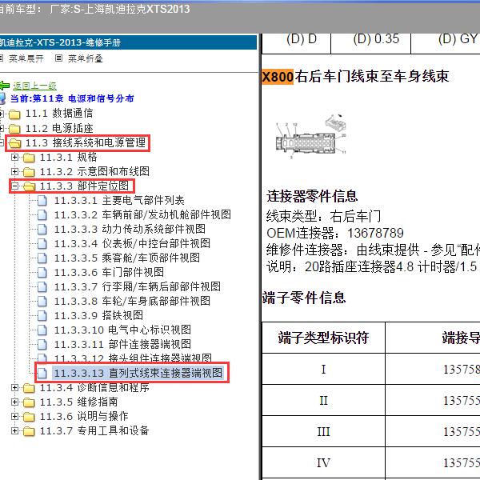Click folder icon of 11.3.6 说明与操作
The image size is (480, 480).
click(29, 417)
